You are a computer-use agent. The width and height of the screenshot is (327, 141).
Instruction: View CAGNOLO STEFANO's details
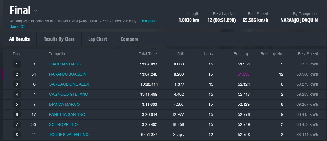tap(68, 94)
